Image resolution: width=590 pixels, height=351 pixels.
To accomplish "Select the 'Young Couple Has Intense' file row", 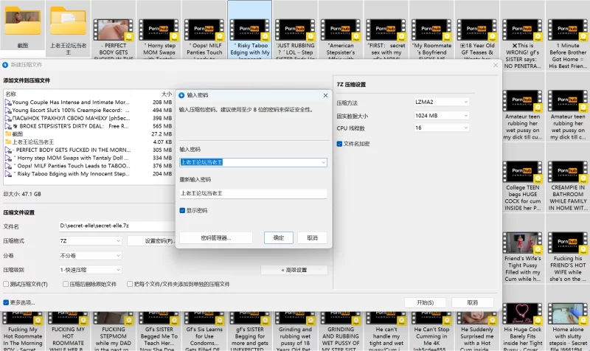I will (88, 102).
